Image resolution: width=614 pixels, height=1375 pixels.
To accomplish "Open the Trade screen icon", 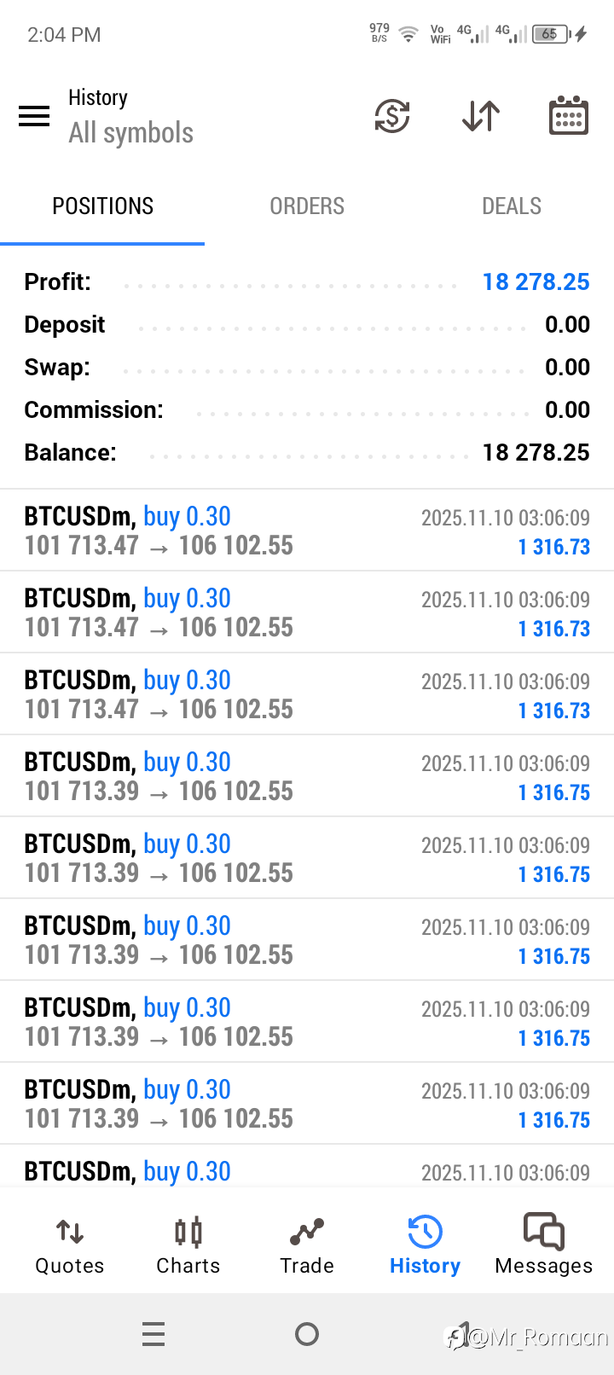I will pyautogui.click(x=307, y=1233).
